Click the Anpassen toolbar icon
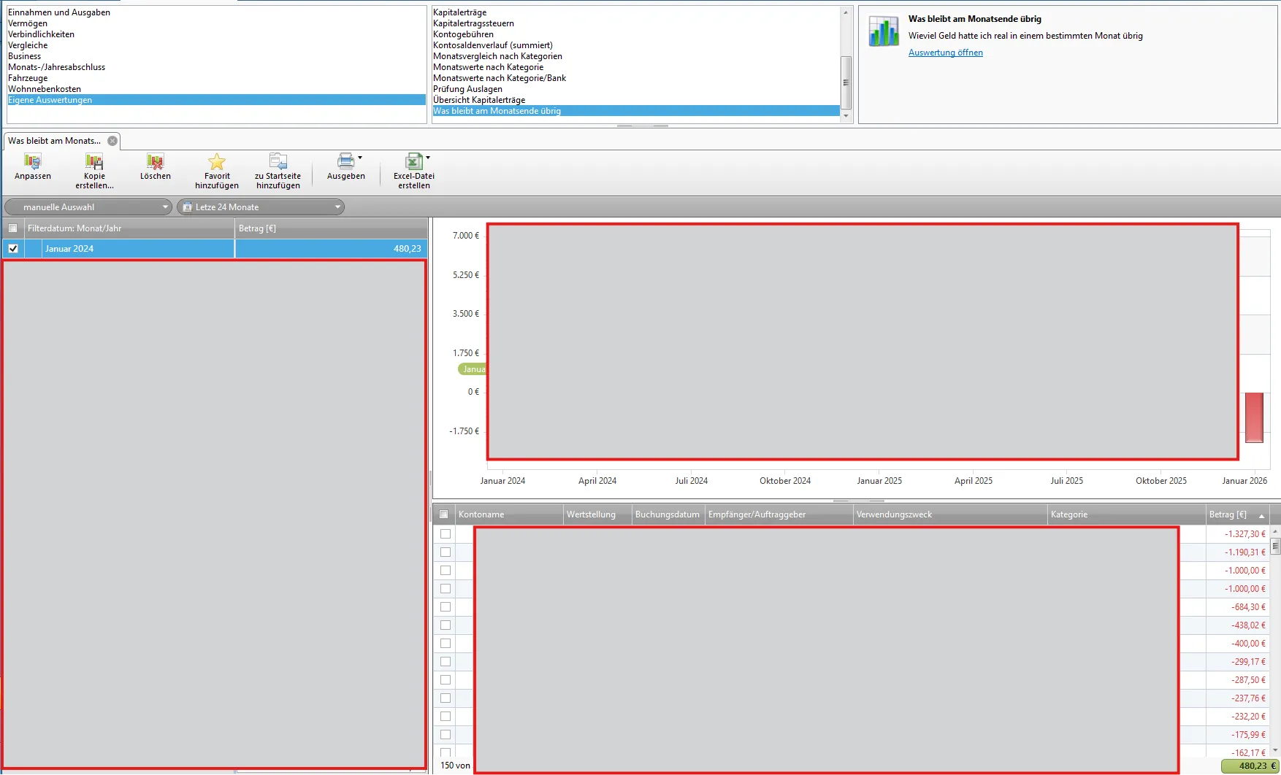Viewport: 1281px width, 775px height. tap(33, 162)
